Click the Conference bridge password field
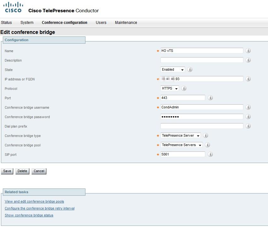 coord(202,117)
